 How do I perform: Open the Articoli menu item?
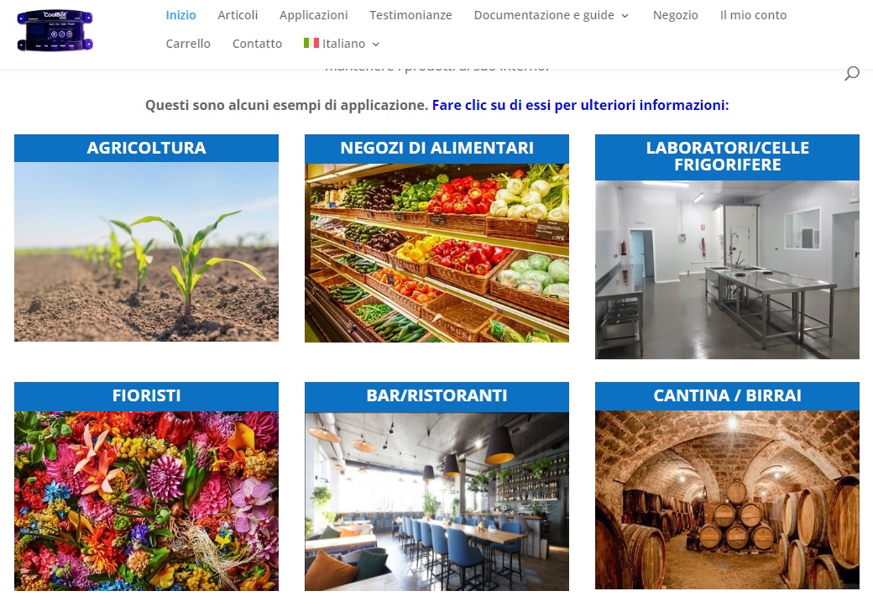pos(238,15)
